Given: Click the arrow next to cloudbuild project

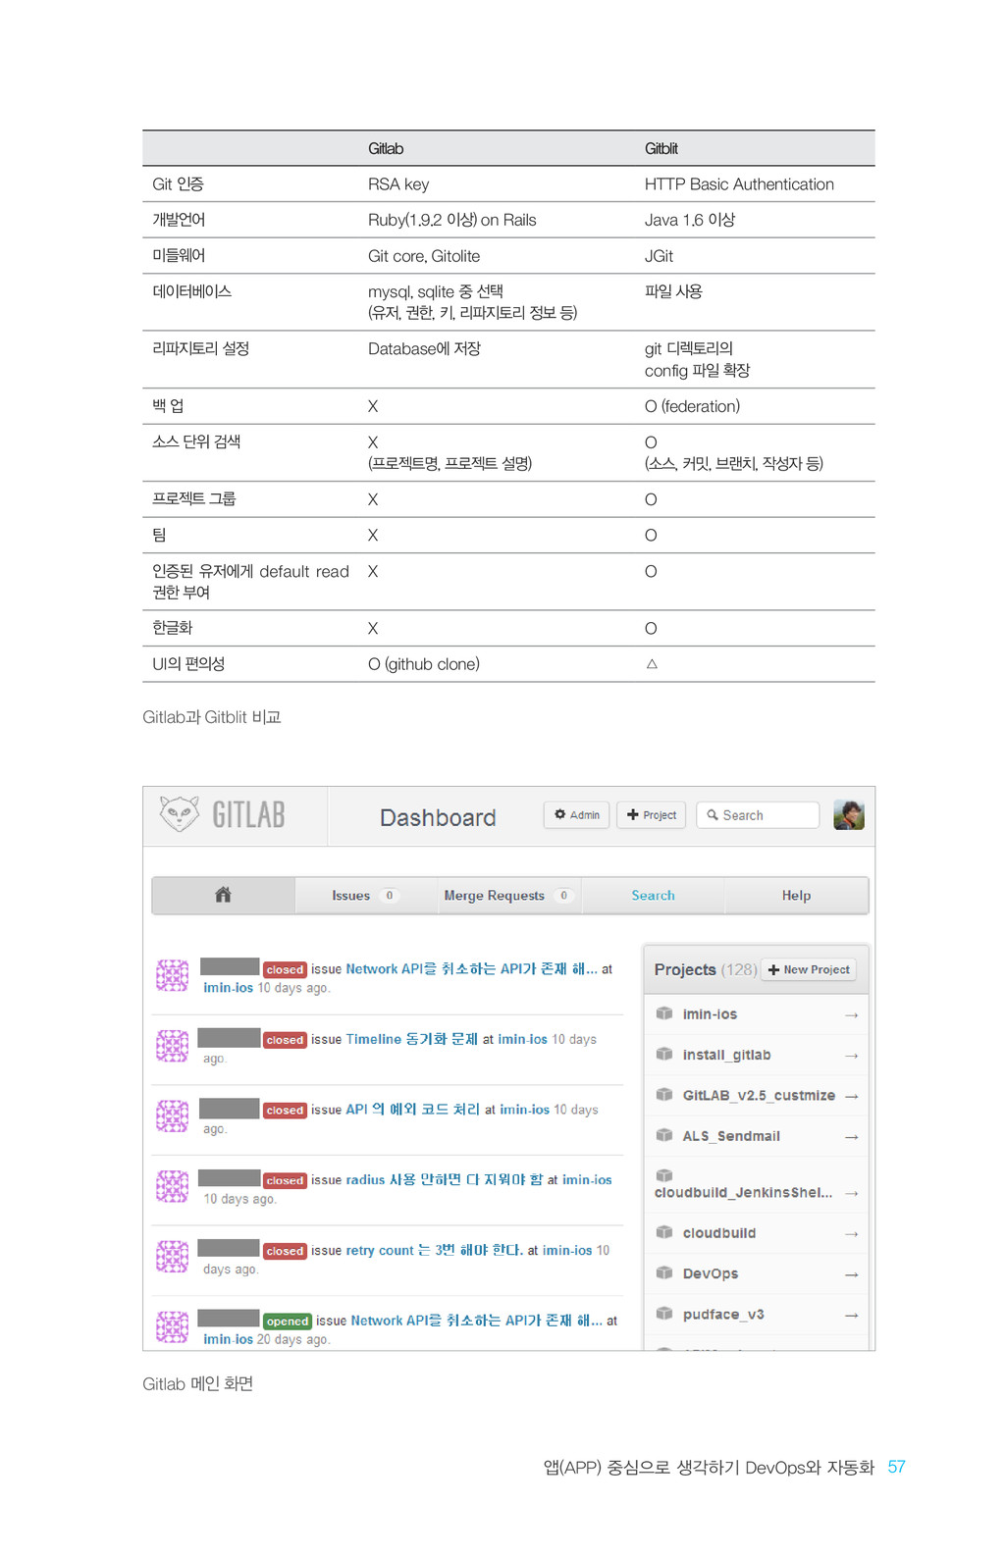Looking at the screenshot, I should [x=851, y=1234].
